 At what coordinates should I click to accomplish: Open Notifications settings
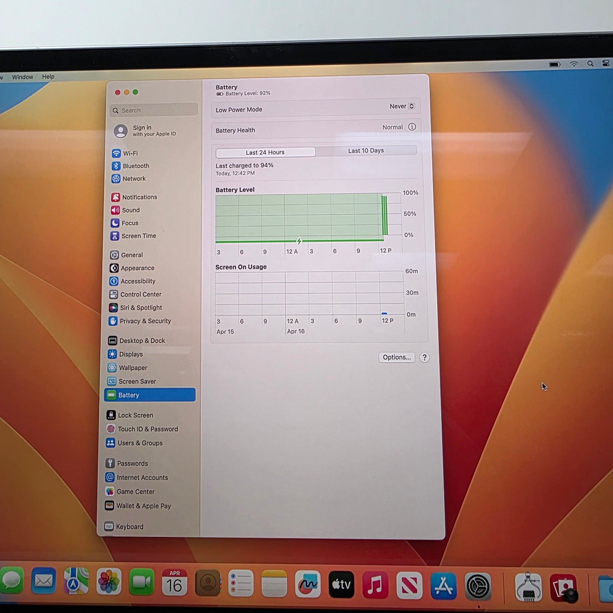(x=140, y=197)
